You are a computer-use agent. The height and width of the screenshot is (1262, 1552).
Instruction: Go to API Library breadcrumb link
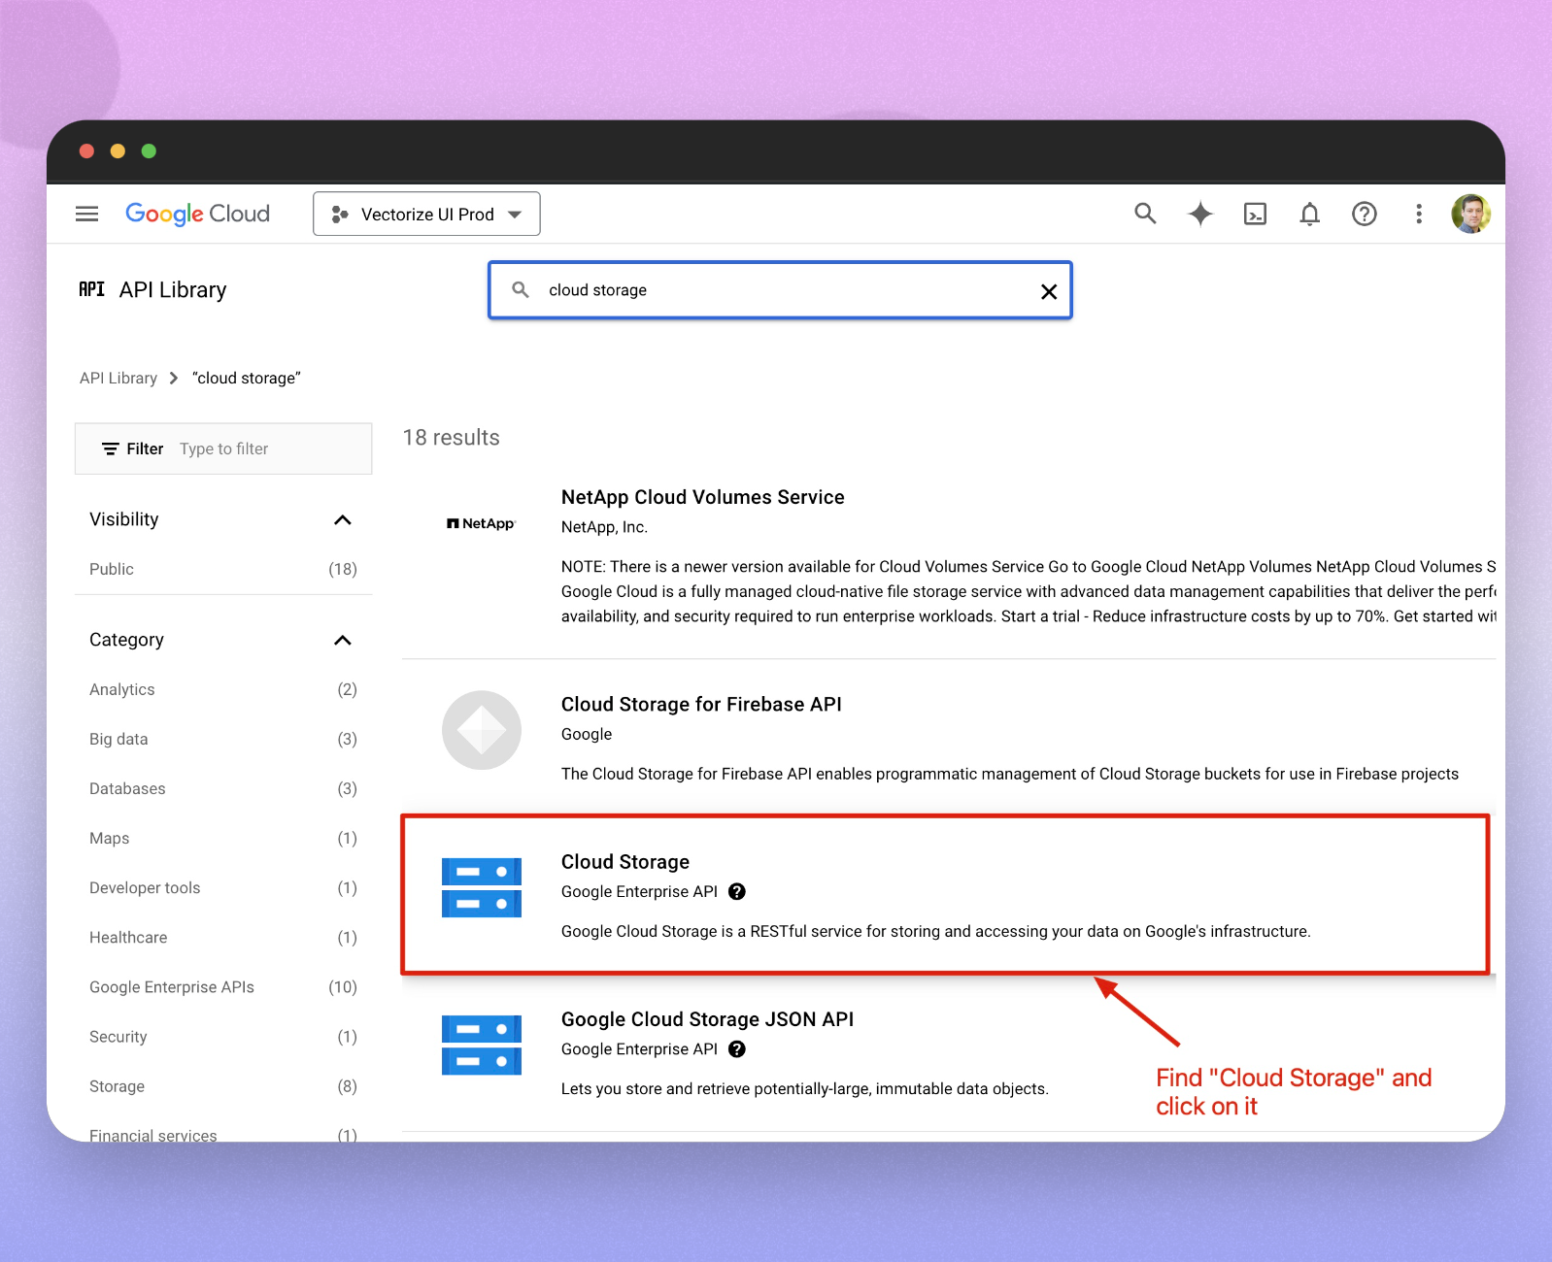(118, 378)
